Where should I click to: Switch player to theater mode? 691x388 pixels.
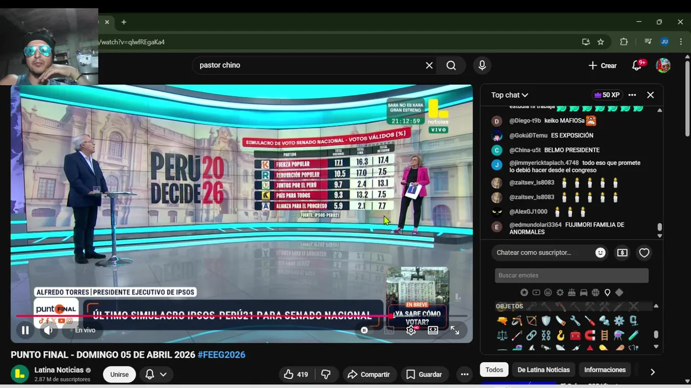pyautogui.click(x=433, y=330)
